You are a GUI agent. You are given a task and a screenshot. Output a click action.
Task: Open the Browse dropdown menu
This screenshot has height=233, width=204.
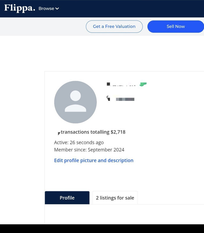(x=49, y=9)
